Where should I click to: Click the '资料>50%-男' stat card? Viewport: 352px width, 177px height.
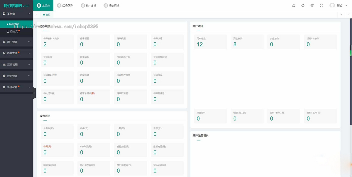pyautogui.click(x=284, y=116)
